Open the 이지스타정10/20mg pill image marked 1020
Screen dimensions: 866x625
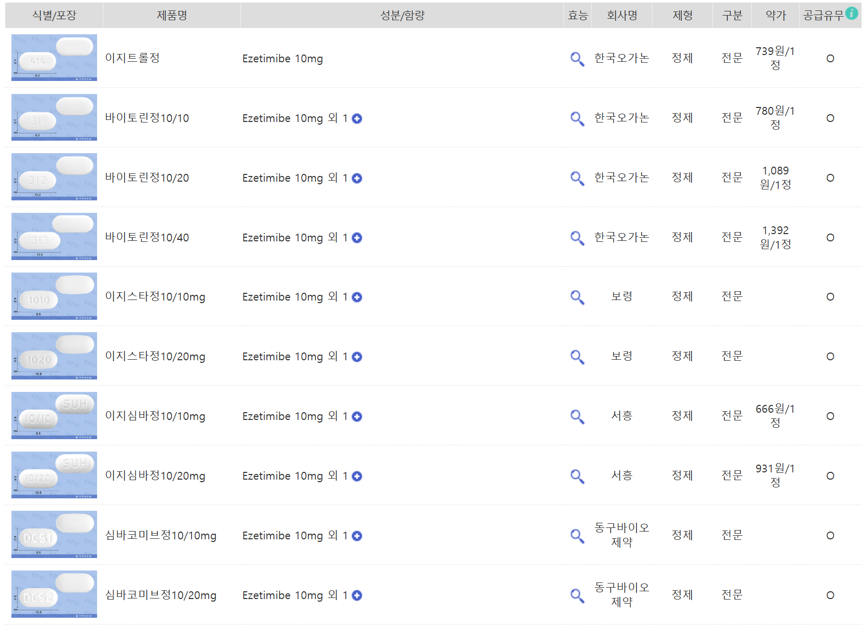[54, 356]
